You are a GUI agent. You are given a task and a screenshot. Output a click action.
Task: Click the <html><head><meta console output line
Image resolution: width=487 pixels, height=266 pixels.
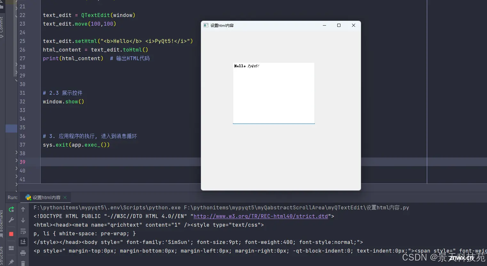click(149, 225)
